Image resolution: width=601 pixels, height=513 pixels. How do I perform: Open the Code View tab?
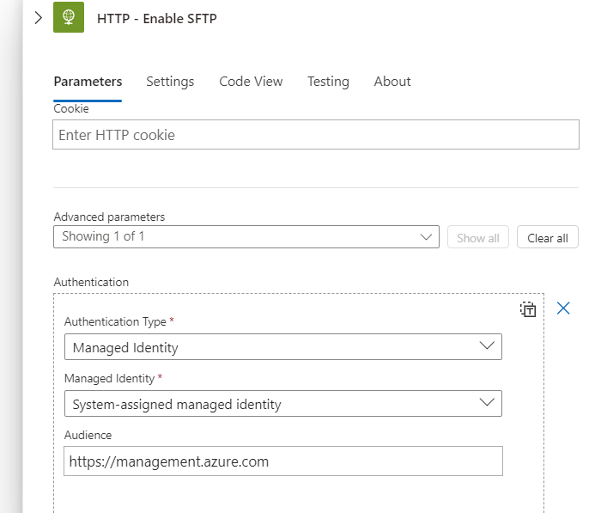(251, 82)
